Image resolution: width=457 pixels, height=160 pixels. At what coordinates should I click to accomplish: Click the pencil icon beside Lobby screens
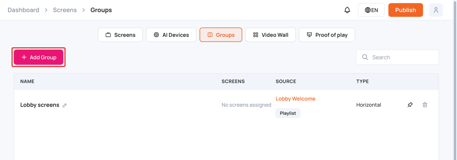point(65,105)
